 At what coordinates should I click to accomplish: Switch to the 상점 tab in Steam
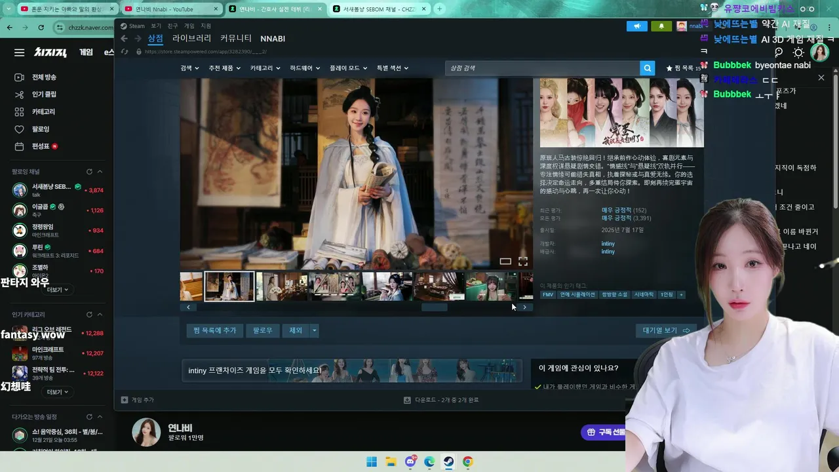coord(155,39)
